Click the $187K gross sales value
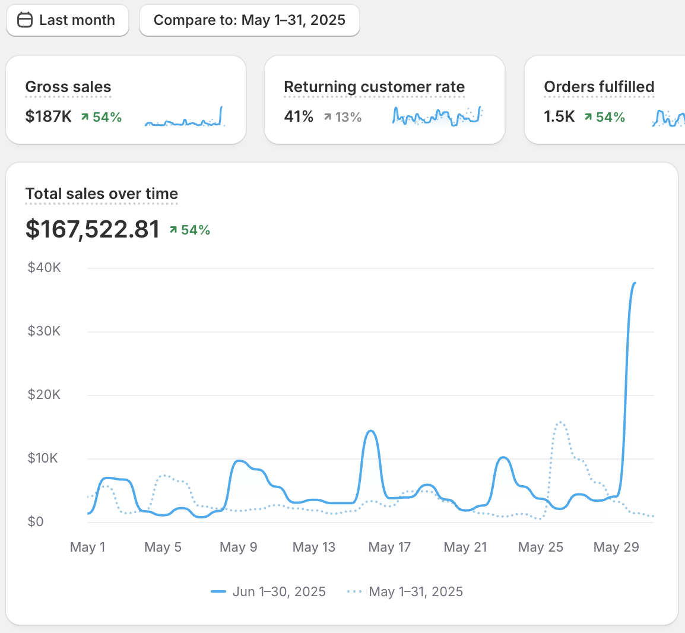The width and height of the screenshot is (685, 633). [49, 117]
